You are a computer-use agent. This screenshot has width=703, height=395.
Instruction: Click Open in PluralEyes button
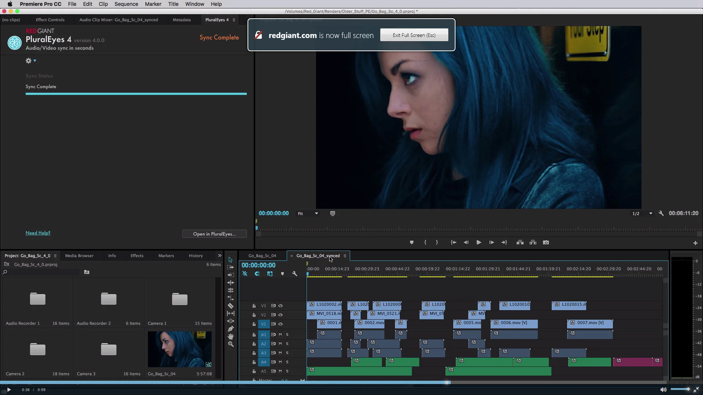point(214,234)
